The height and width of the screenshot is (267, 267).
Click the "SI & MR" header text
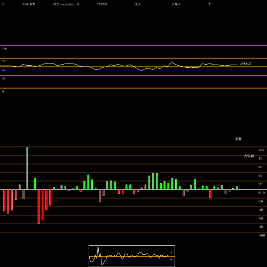[28, 4]
